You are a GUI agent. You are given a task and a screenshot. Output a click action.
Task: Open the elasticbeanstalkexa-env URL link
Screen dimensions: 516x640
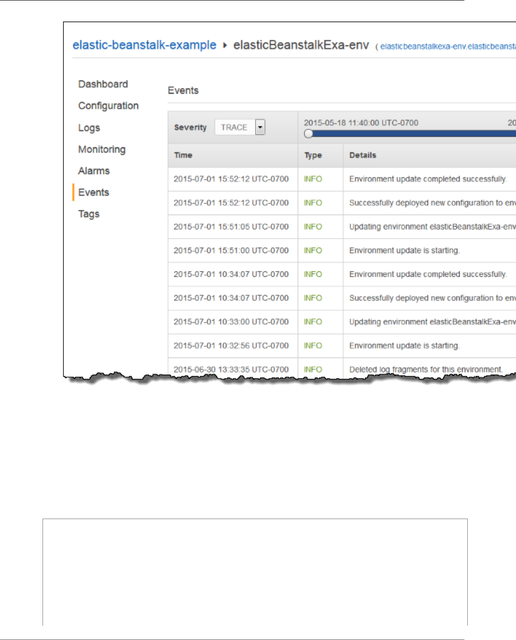pyautogui.click(x=448, y=46)
